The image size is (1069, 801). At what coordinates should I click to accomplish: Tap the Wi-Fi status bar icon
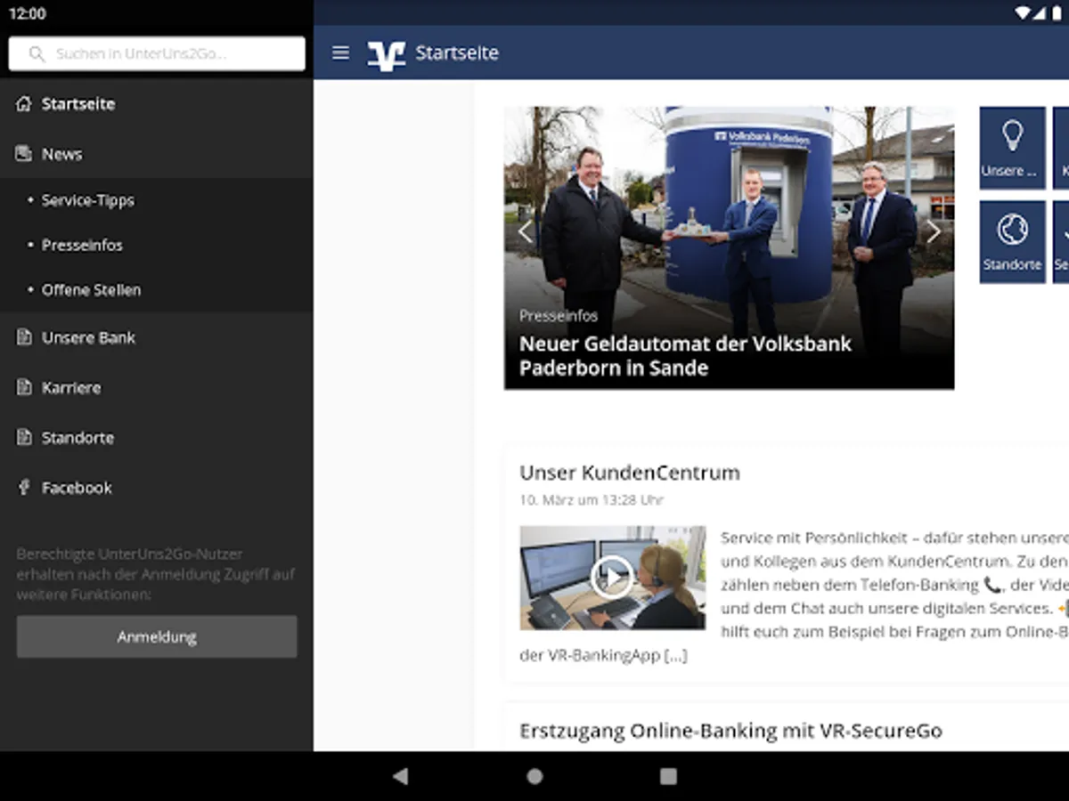coord(1023,13)
